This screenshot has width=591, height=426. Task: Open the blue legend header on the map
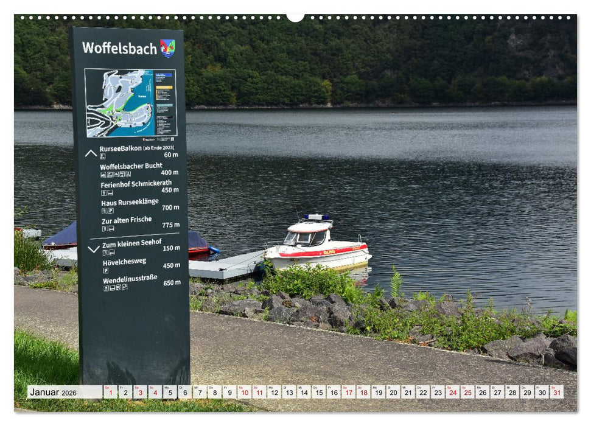click(x=164, y=74)
